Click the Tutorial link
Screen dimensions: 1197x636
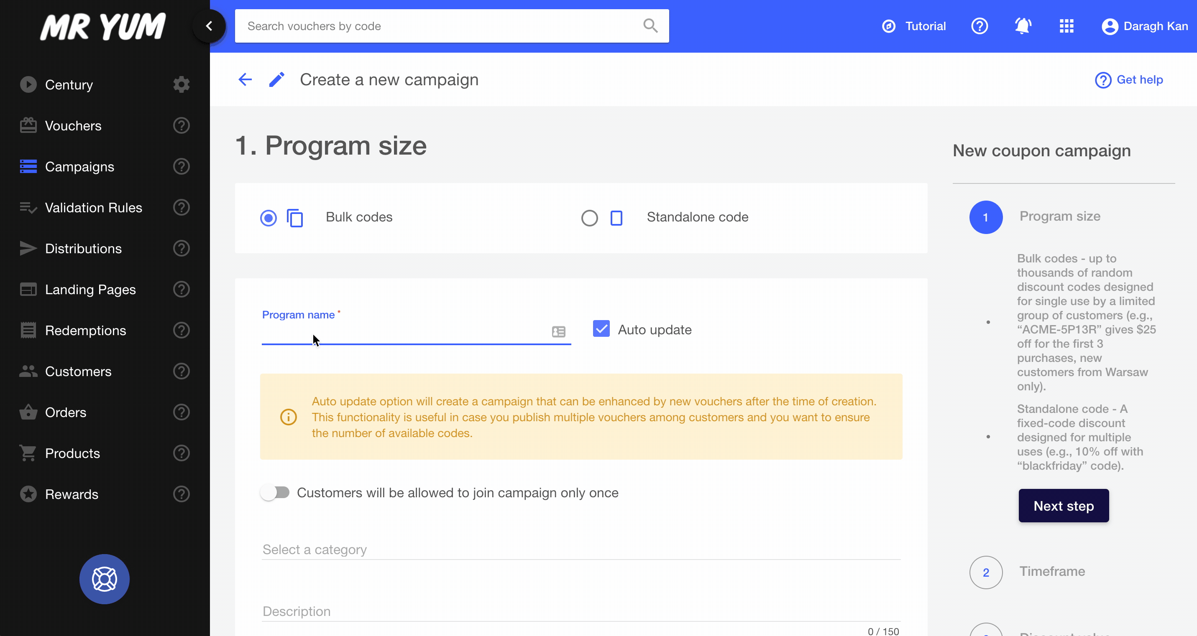pyautogui.click(x=926, y=26)
